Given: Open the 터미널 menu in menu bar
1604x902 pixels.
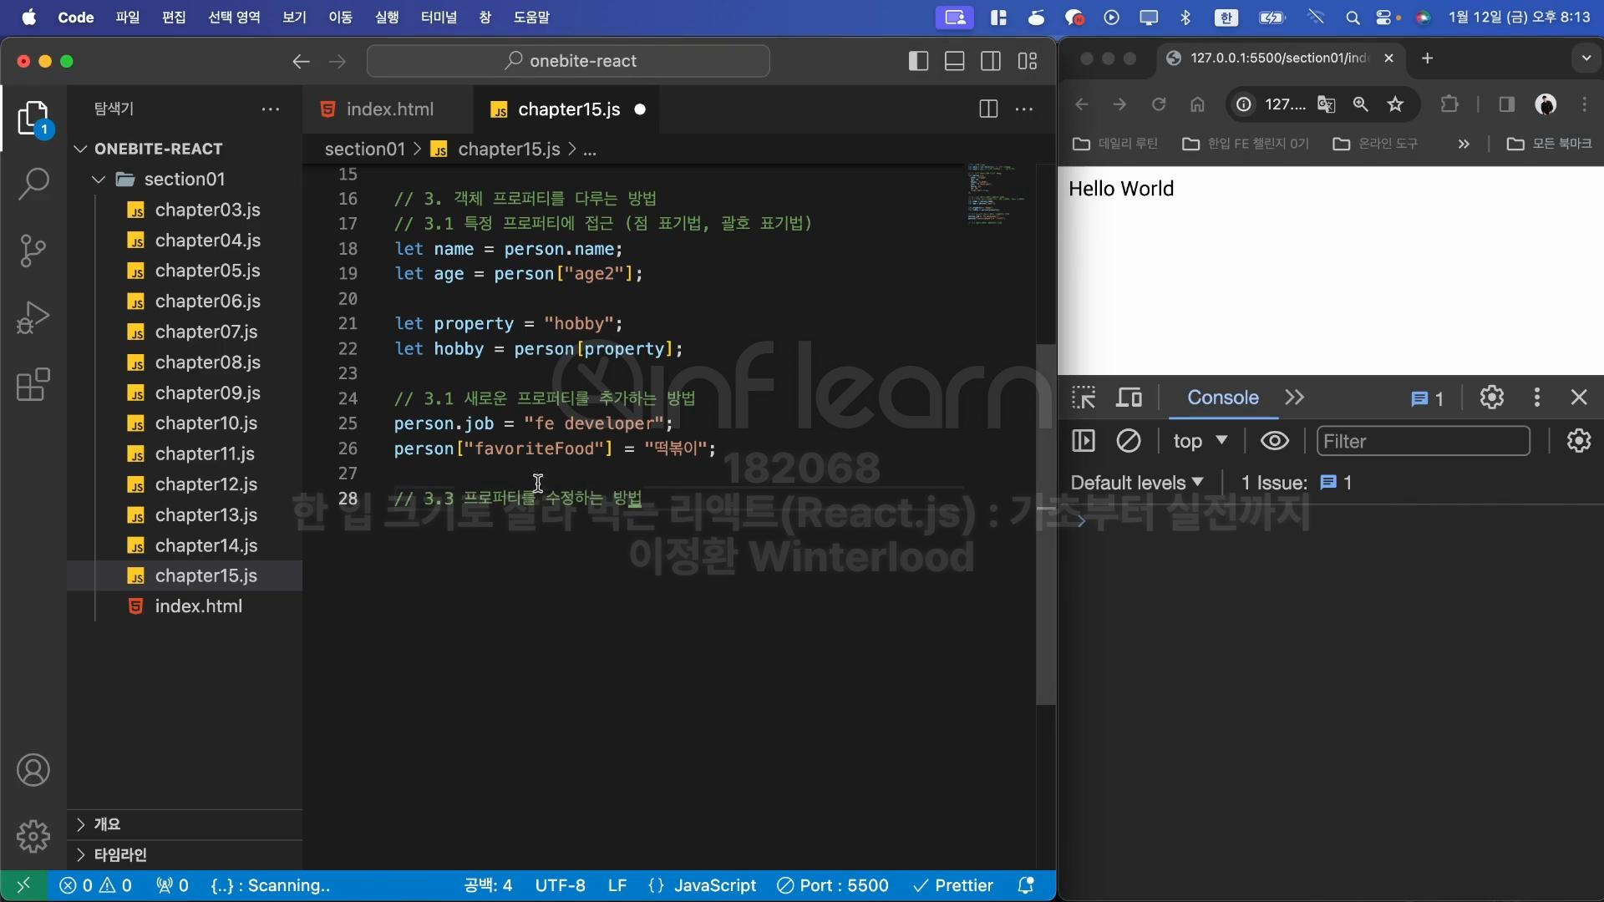Looking at the screenshot, I should tap(439, 17).
